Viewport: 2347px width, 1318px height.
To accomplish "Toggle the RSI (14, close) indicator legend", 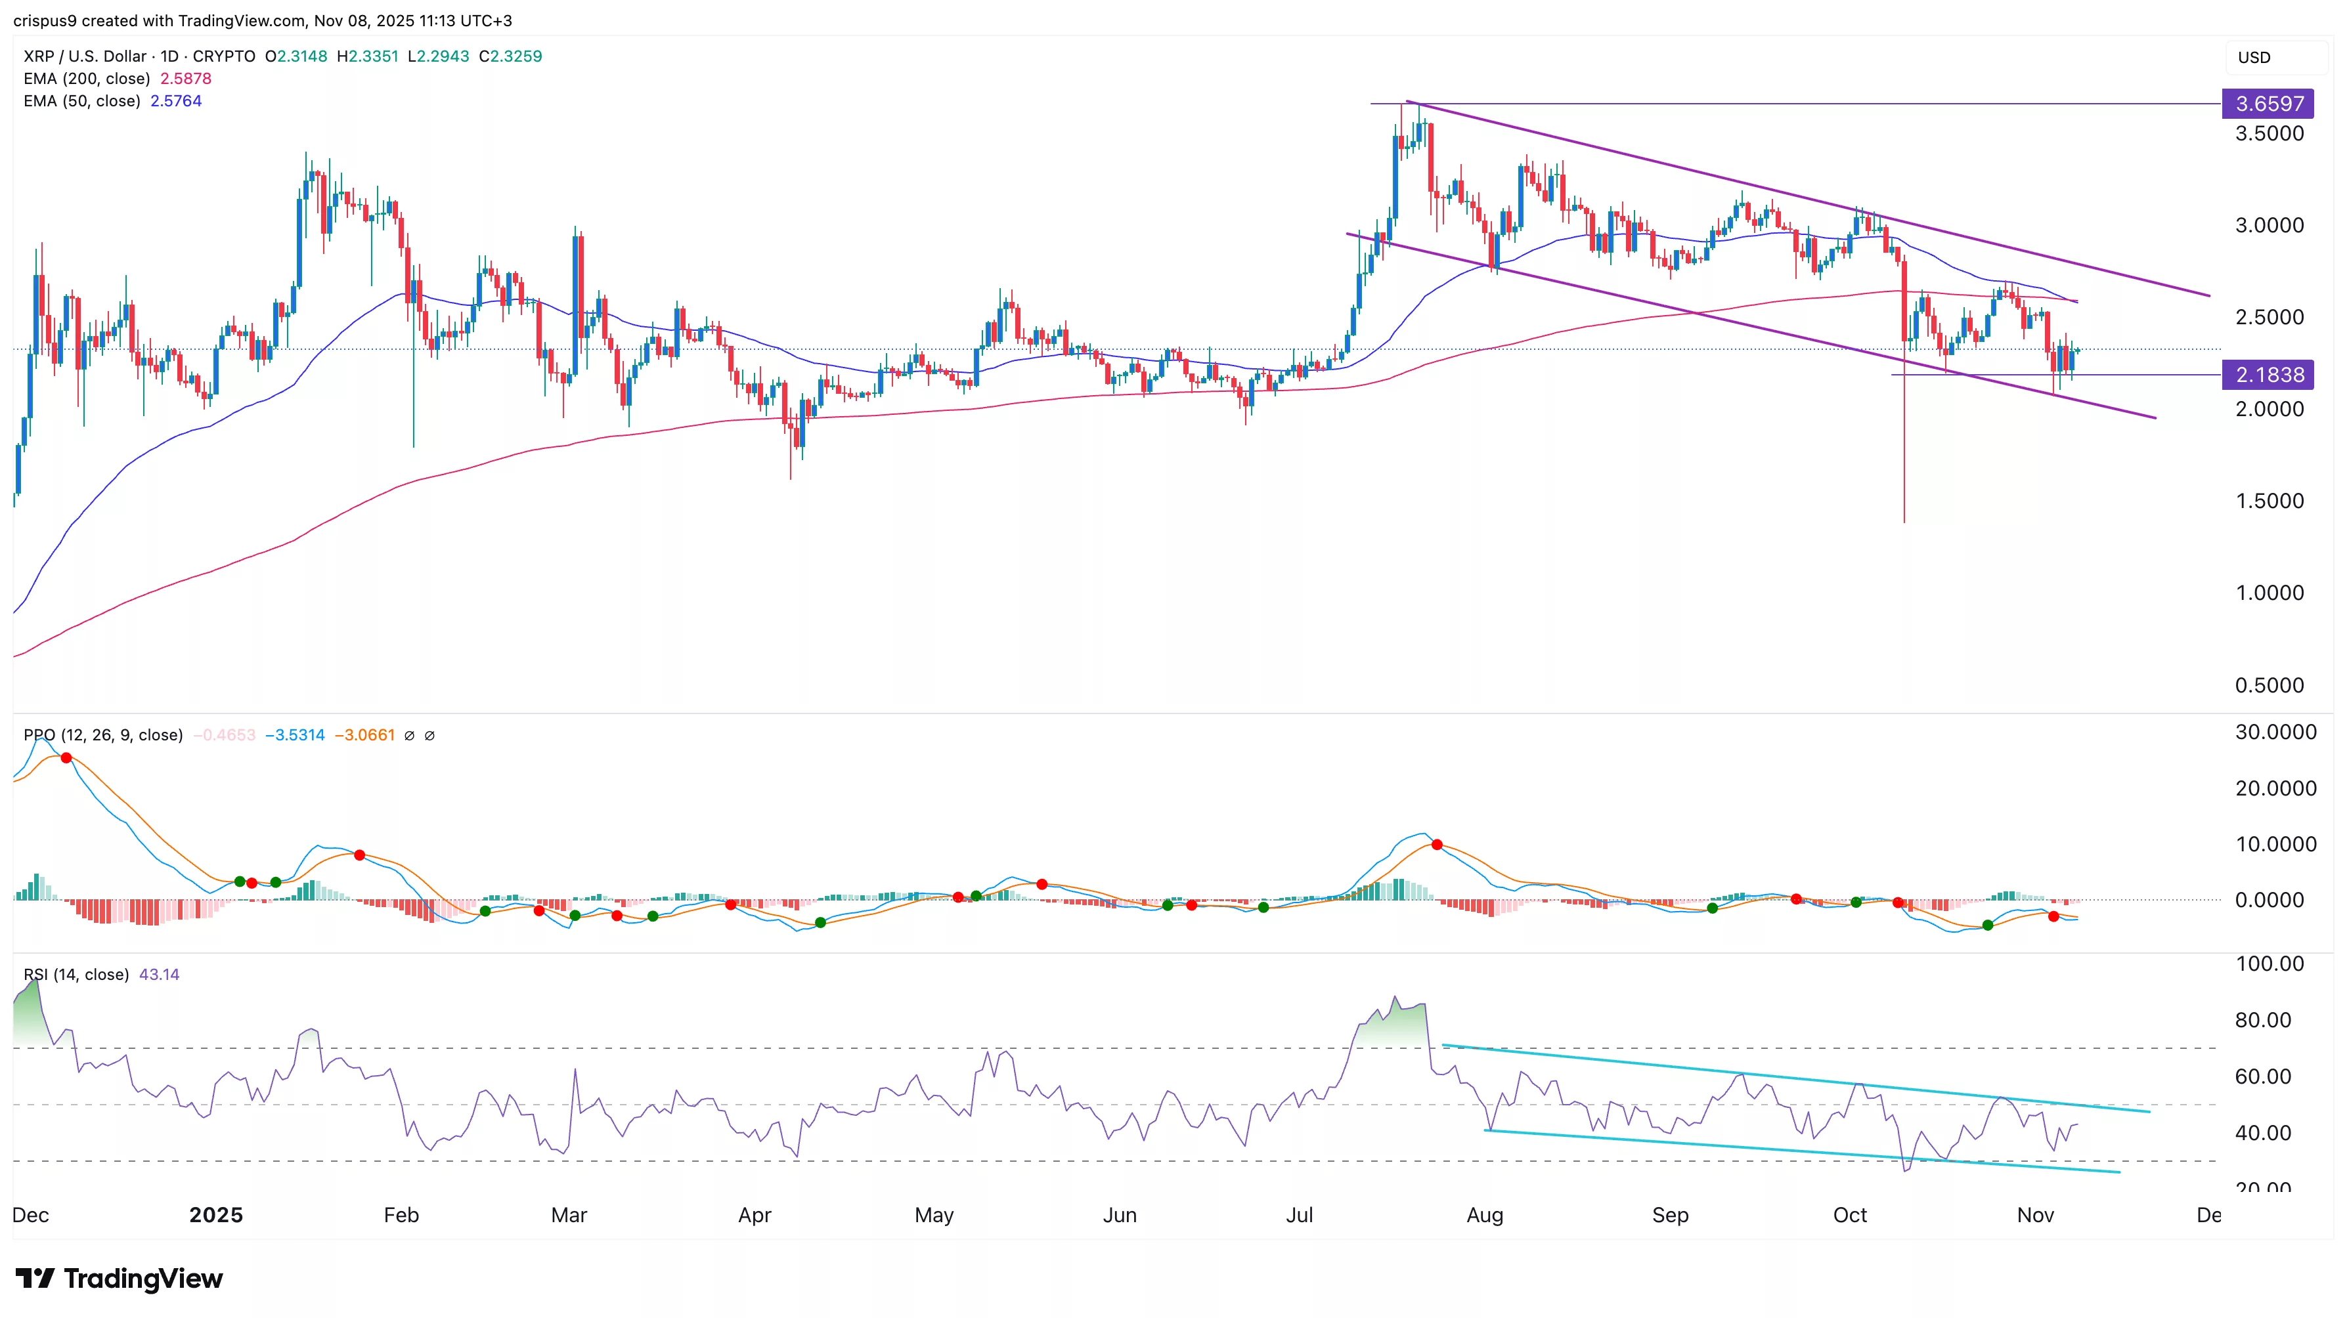I will (77, 973).
